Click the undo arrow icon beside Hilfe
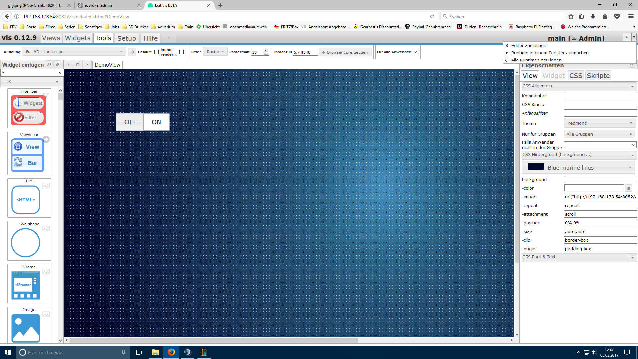Viewport: 638px width, 359px height. coord(169,38)
